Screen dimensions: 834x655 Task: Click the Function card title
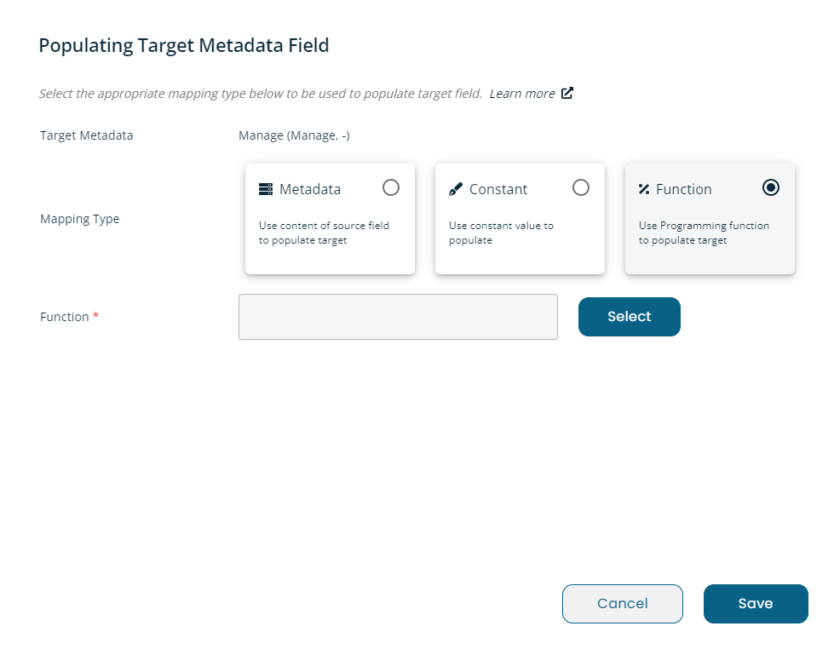point(683,189)
